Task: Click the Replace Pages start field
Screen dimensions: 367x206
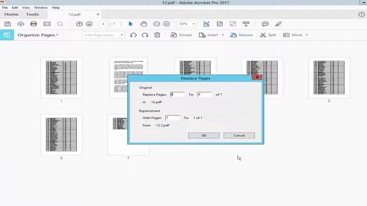Action: click(177, 94)
